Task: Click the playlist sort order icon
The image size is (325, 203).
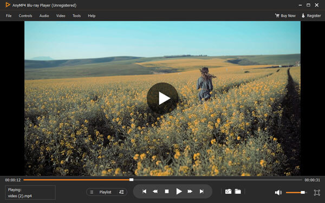Action: pos(121,192)
